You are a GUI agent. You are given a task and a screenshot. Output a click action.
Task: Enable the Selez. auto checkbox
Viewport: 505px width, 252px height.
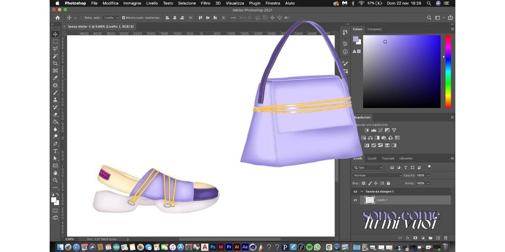tap(82, 18)
